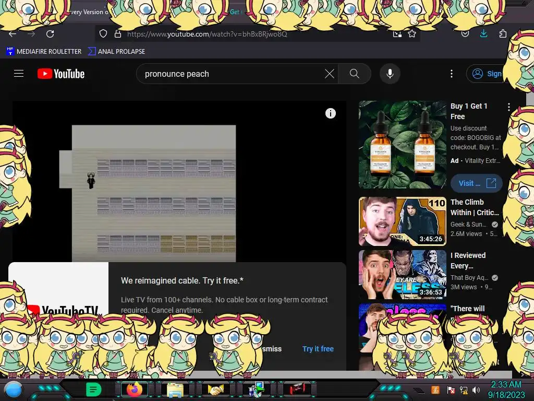Open the picture-in-picture address bar icon
534x401 pixels.
point(397,34)
